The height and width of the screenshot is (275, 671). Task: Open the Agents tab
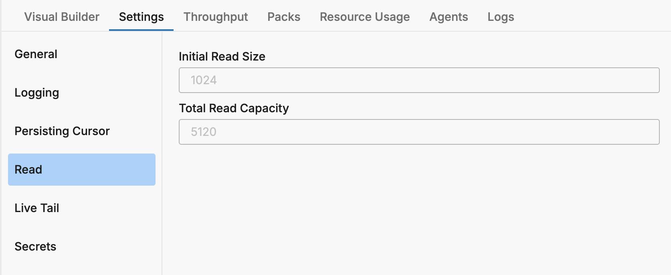[x=449, y=17]
